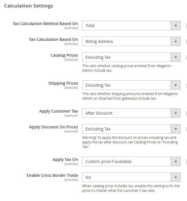The height and width of the screenshot is (201, 187).
Task: Expand the Catalog Prices select box
Action: (x=131, y=57)
